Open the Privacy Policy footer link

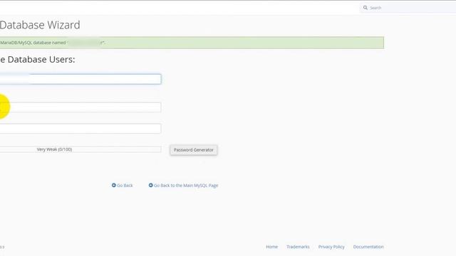pyautogui.click(x=331, y=247)
